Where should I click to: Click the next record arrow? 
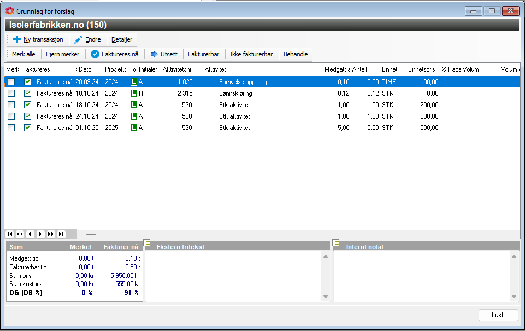coord(40,234)
